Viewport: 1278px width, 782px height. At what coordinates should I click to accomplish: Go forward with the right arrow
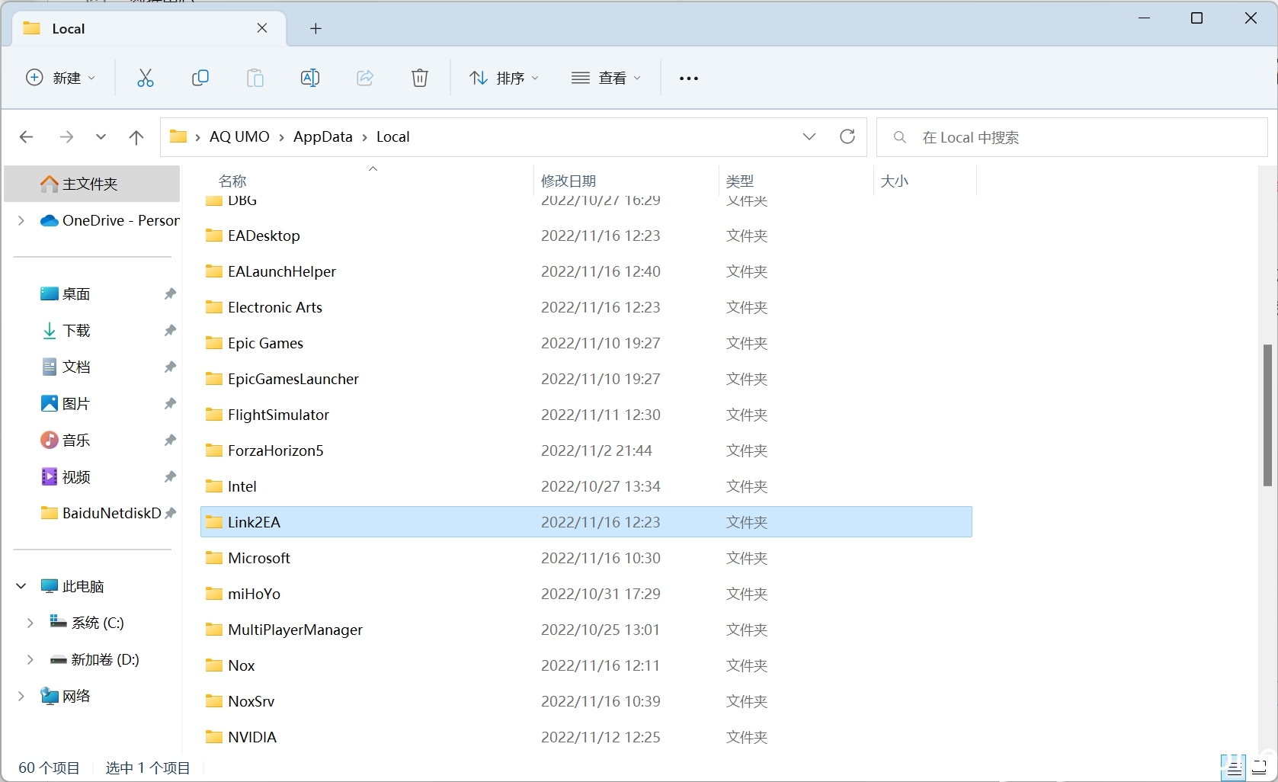pos(66,137)
